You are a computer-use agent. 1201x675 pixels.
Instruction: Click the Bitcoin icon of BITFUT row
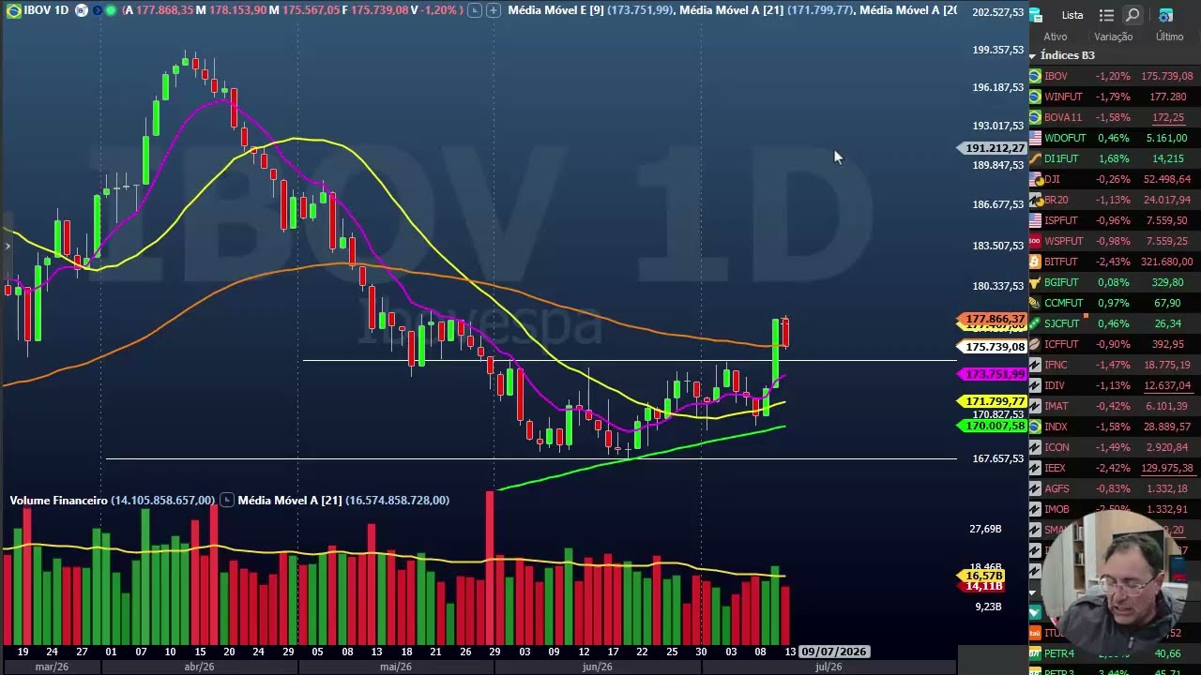(1035, 262)
